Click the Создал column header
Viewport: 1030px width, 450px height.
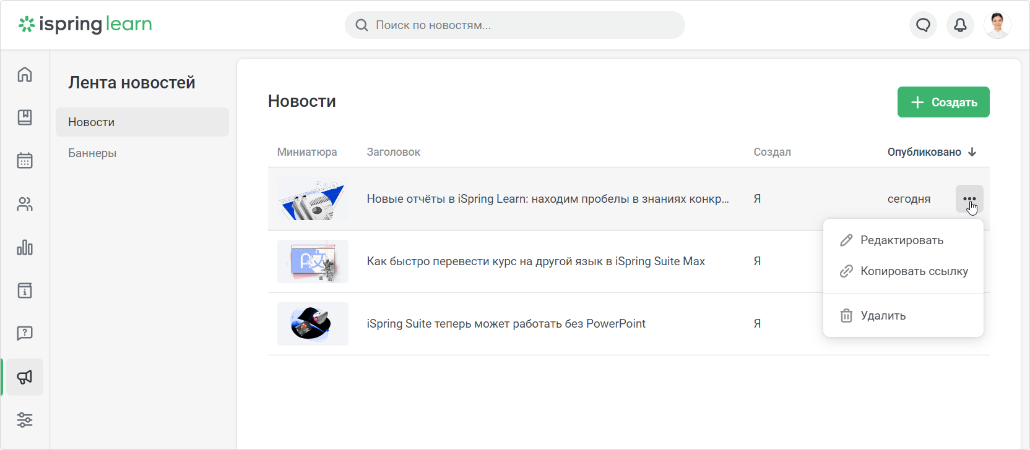(772, 152)
